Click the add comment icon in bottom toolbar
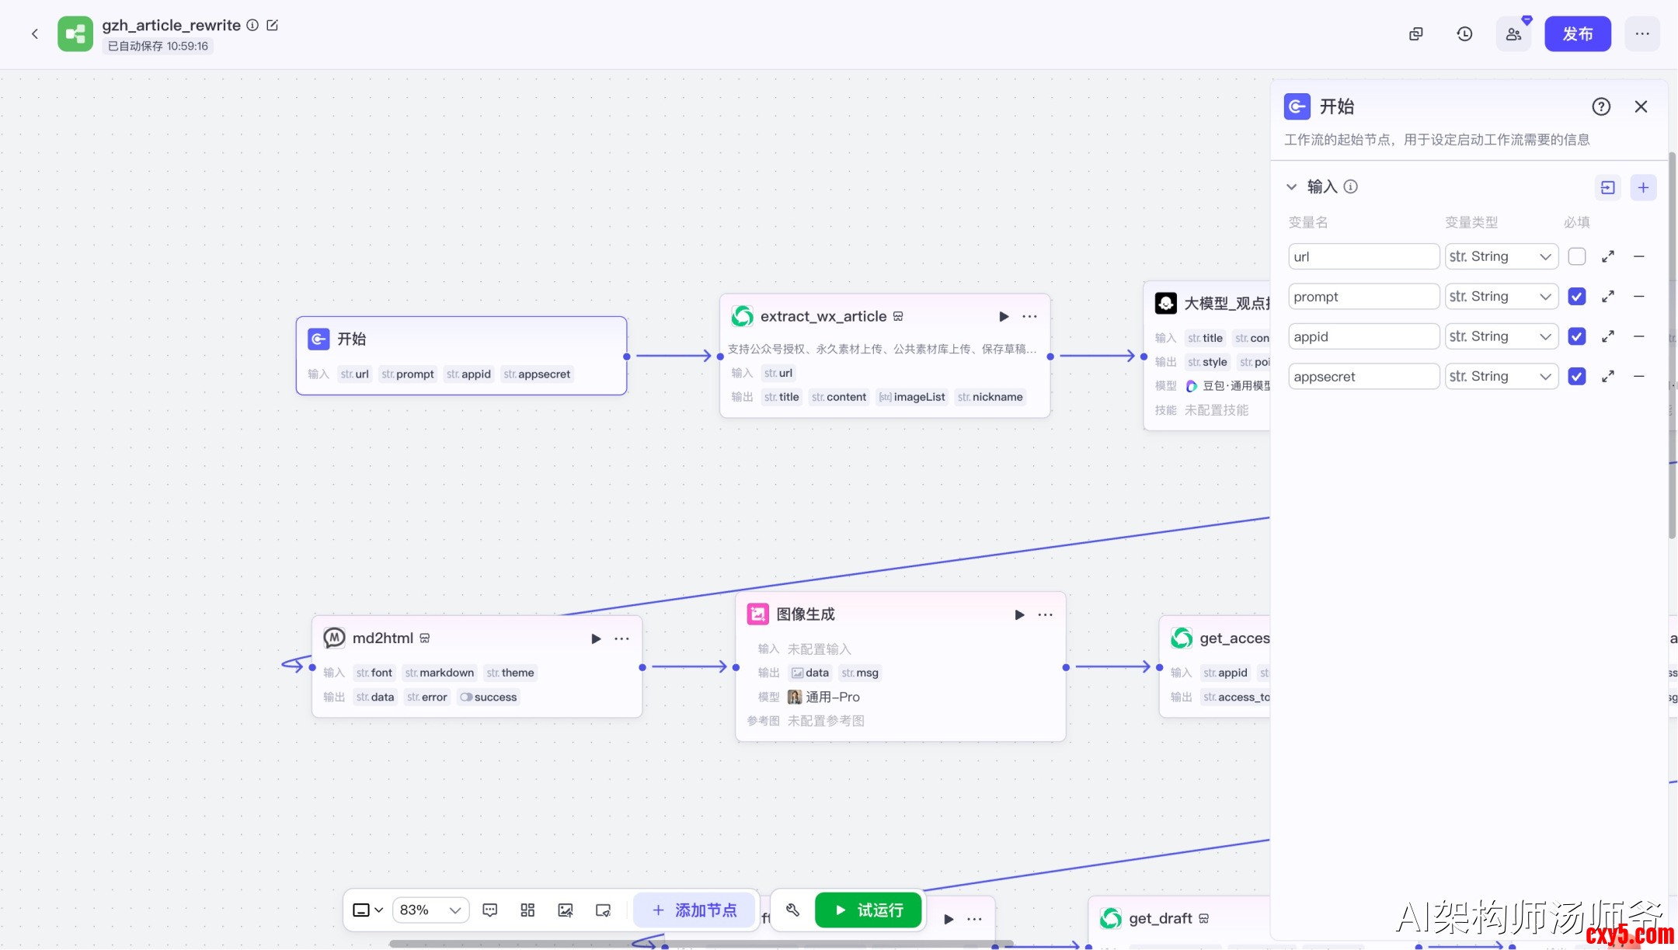The height and width of the screenshot is (950, 1678). click(x=489, y=910)
